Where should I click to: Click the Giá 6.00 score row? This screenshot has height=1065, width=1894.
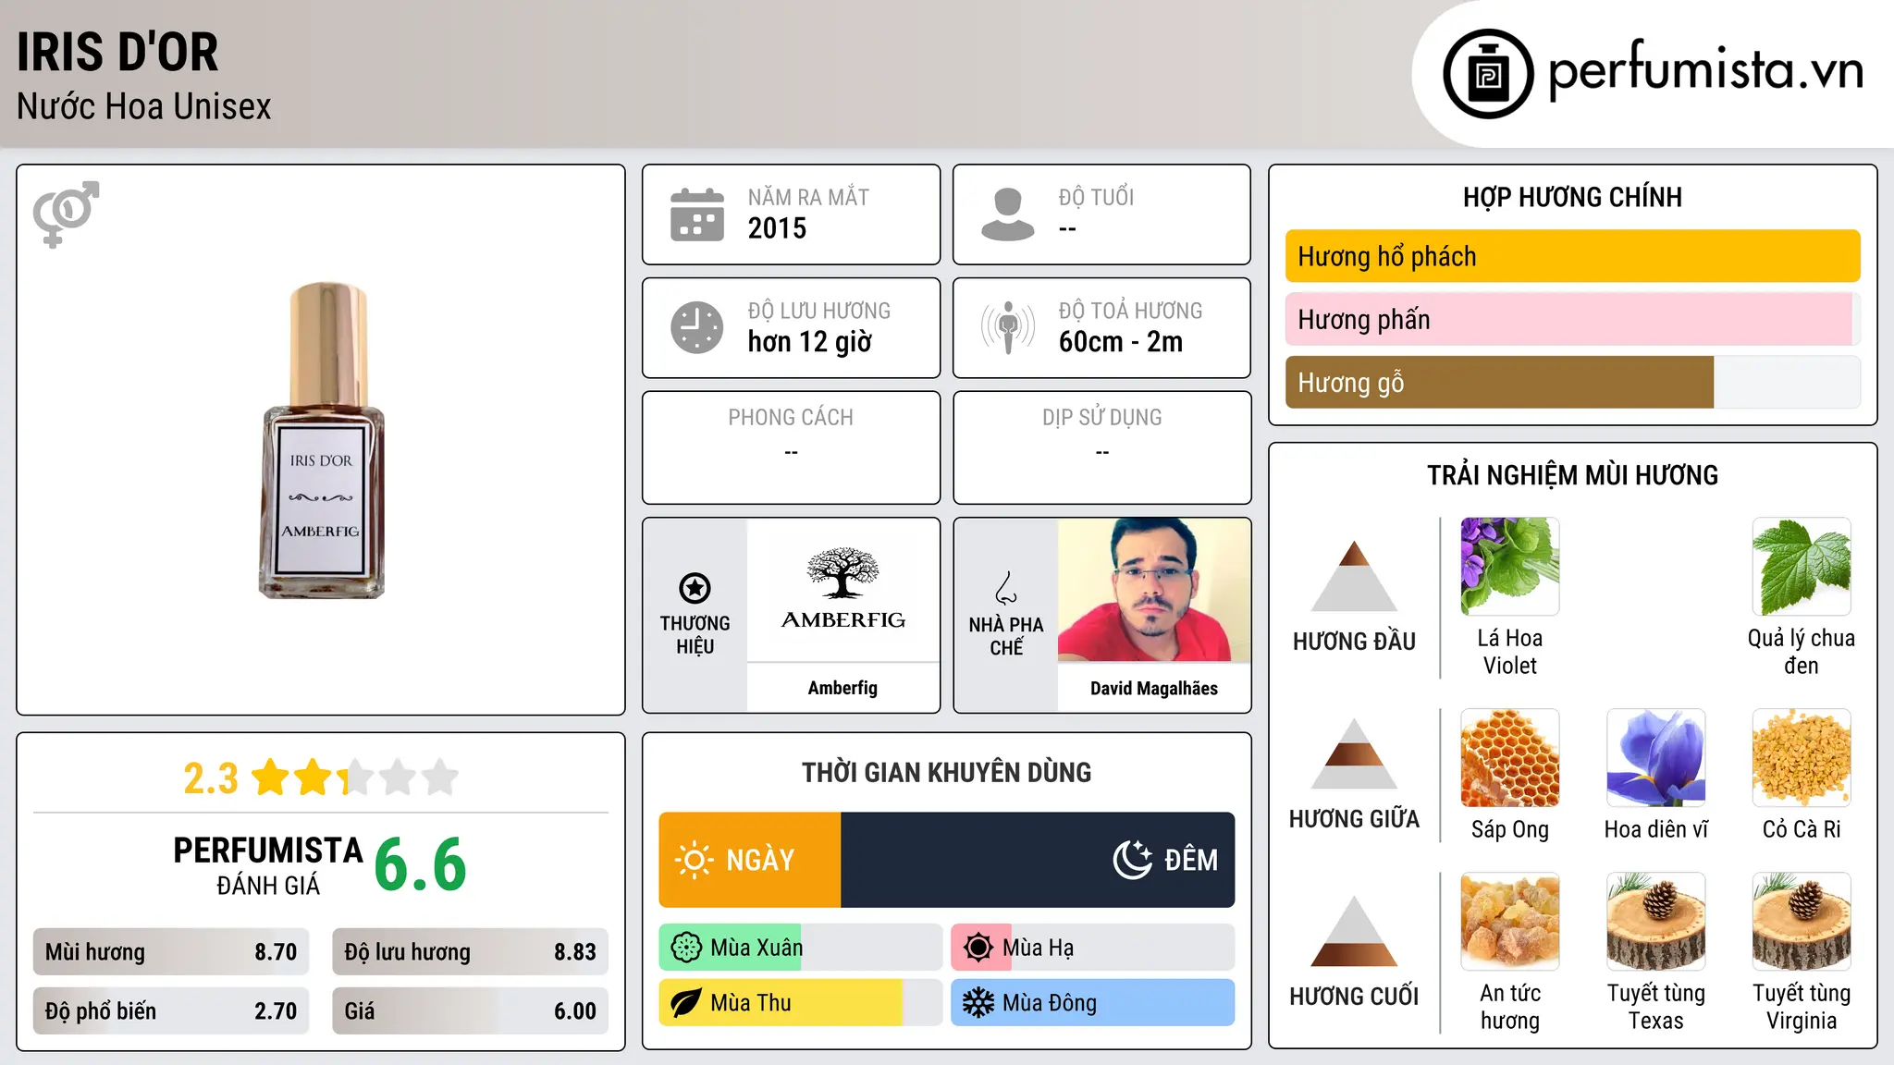(x=471, y=1011)
